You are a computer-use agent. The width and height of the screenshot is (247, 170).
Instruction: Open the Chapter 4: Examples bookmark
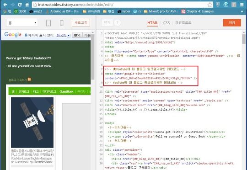pyautogui.click(x=198, y=11)
